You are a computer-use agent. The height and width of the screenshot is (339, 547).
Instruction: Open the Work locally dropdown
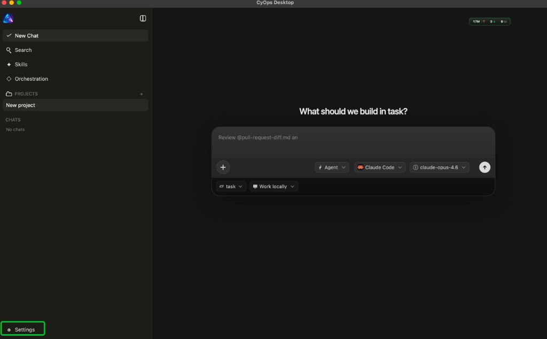point(274,187)
